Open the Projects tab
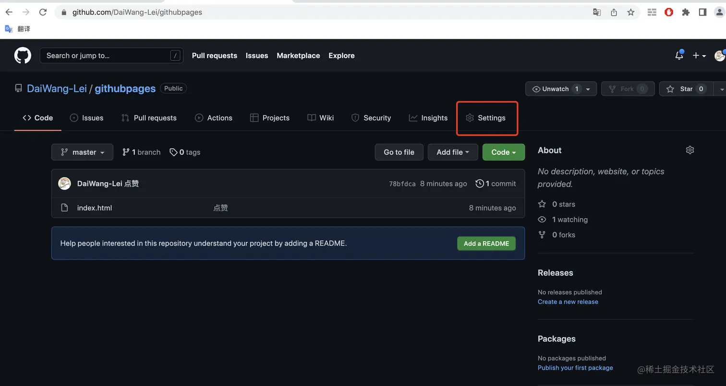This screenshot has height=386, width=726. [270, 118]
